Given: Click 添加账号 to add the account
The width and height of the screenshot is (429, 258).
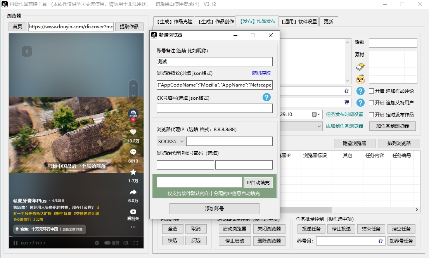Looking at the screenshot, I should click(x=214, y=209).
